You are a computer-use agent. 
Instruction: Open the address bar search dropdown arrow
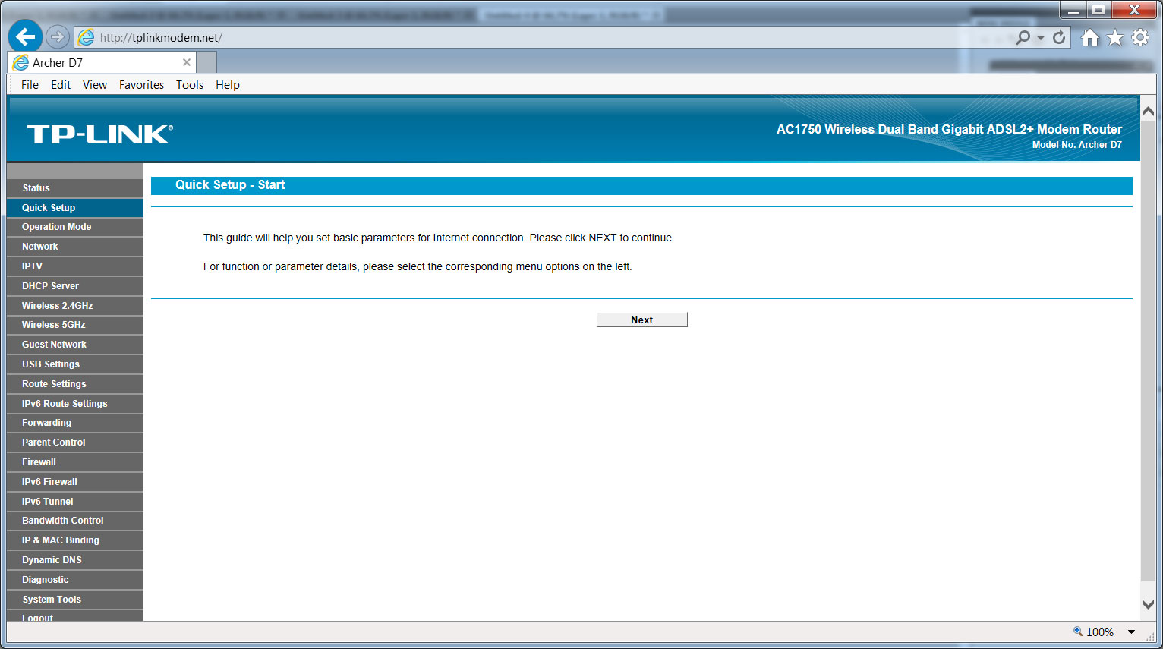1041,38
